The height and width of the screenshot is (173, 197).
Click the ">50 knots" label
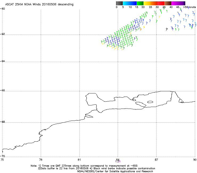click(x=189, y=7)
